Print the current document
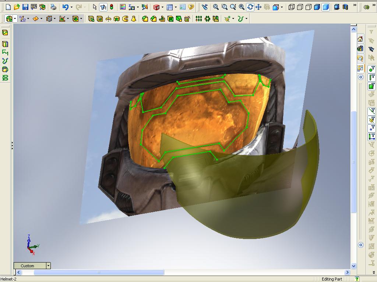Screen dimensions: 377x282 pyautogui.click(x=53, y=7)
